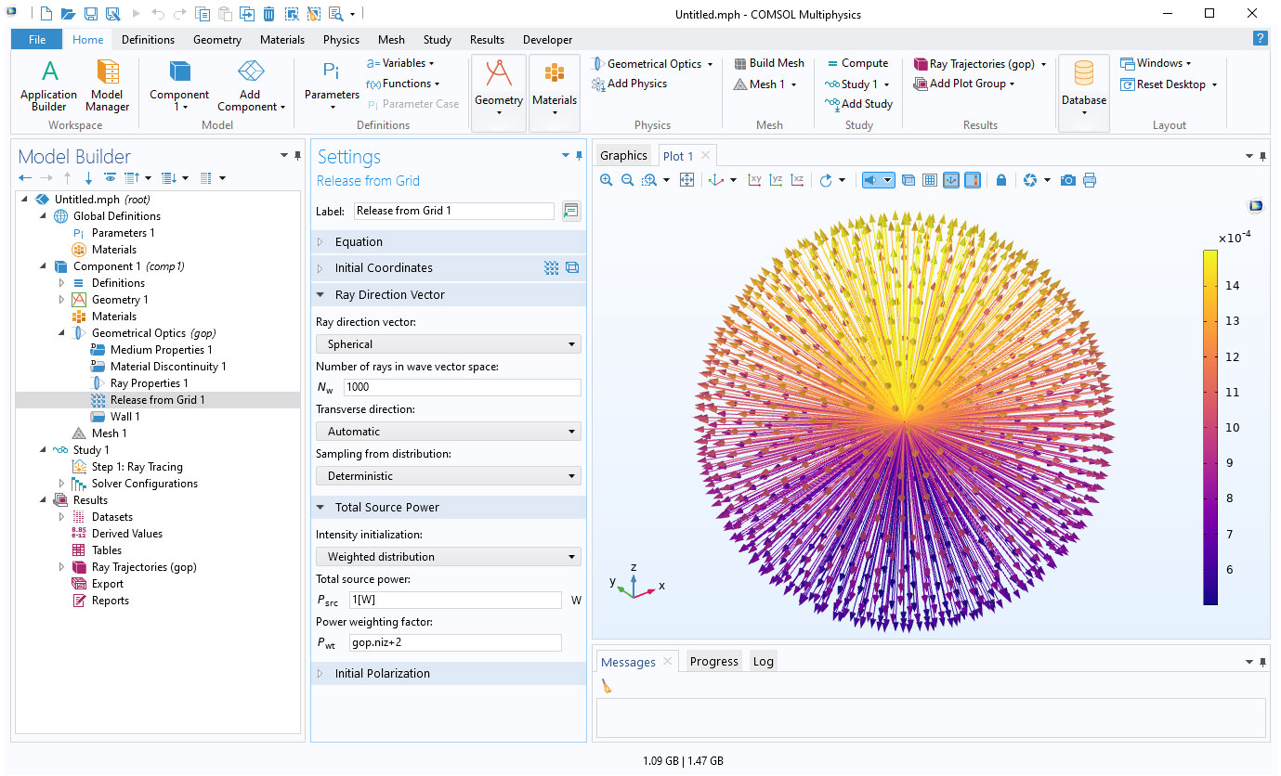Click the print icon in the plot toolbar
1281x776 pixels.
tap(1090, 180)
